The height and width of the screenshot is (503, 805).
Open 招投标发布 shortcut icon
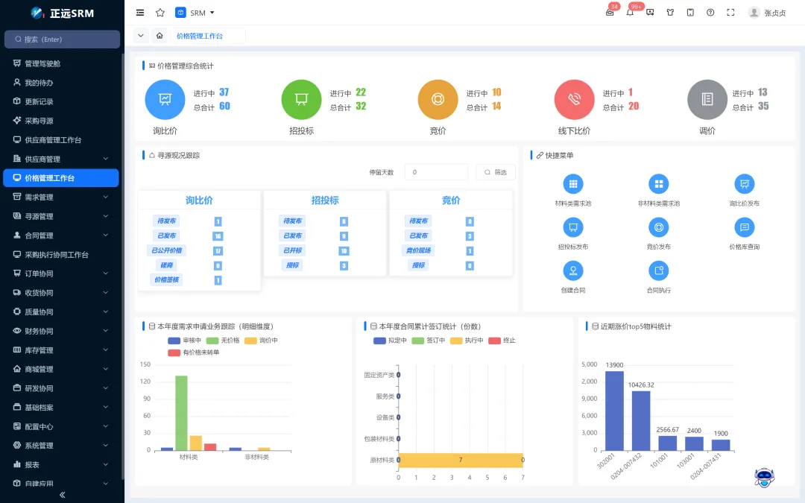tap(573, 227)
